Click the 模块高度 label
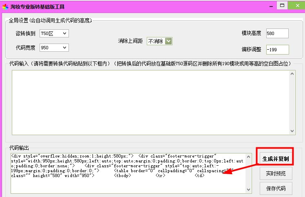The image size is (305, 197). pyautogui.click(x=251, y=33)
